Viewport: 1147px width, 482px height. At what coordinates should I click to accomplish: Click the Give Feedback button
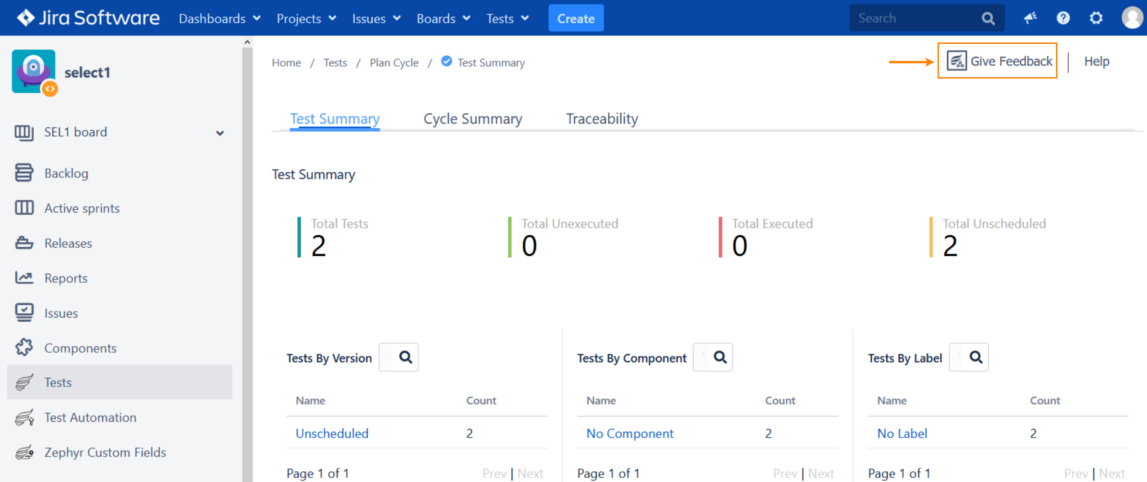tap(997, 61)
